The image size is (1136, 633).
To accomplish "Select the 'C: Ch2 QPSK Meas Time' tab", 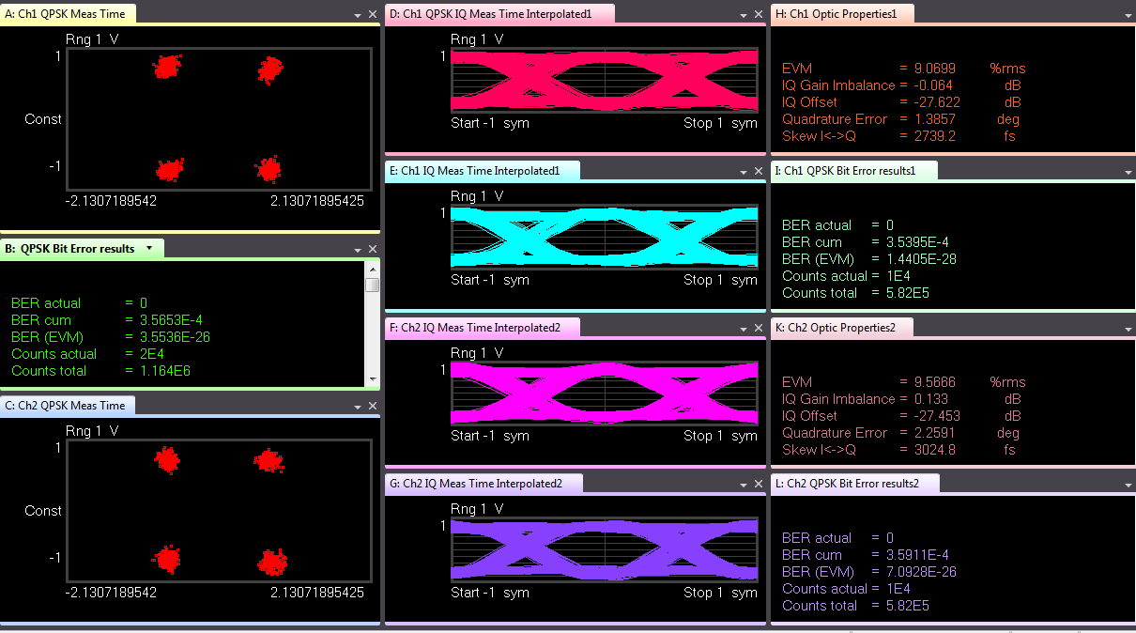I will (69, 405).
